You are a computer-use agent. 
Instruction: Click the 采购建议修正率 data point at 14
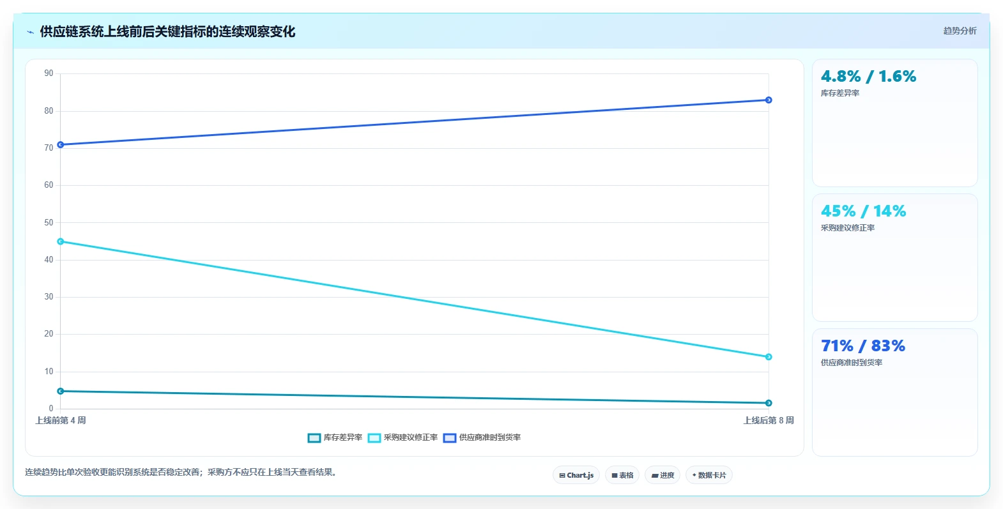click(769, 357)
